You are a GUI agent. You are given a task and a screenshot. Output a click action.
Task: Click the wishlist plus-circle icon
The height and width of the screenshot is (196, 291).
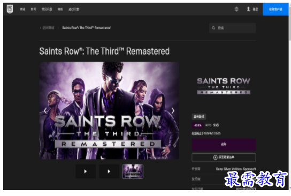[215, 157]
